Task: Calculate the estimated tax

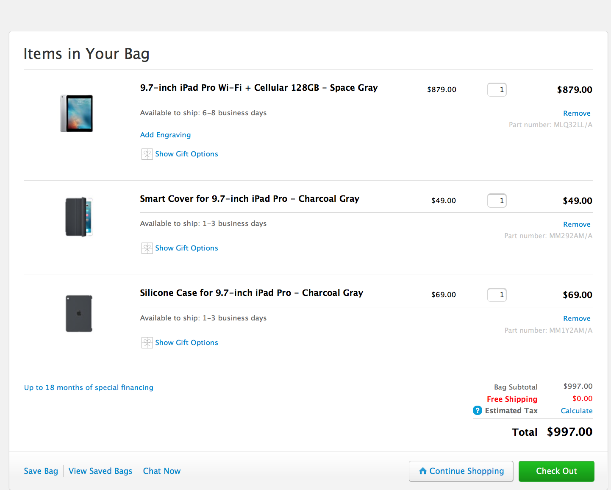Action: click(x=576, y=411)
